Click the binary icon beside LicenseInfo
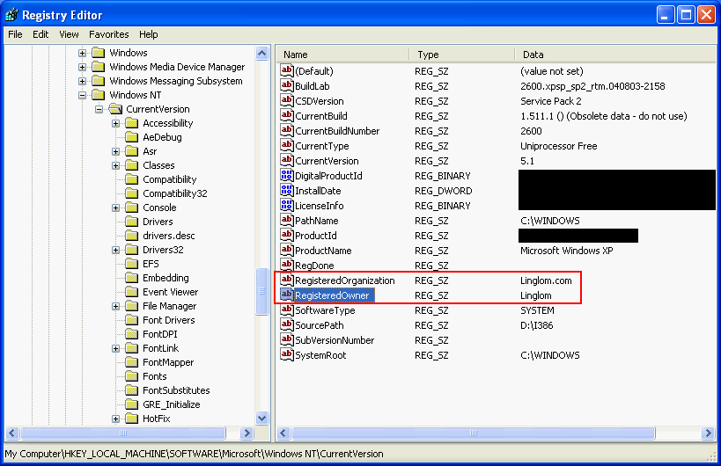 pos(286,205)
